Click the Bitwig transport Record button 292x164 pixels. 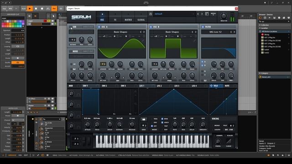point(42,9)
